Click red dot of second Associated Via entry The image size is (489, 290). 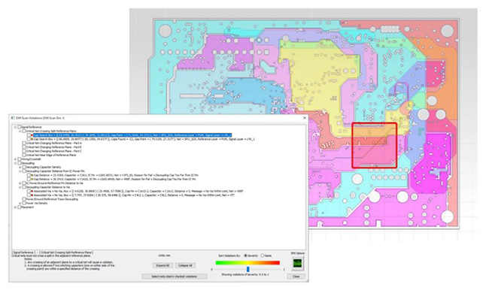pos(32,195)
